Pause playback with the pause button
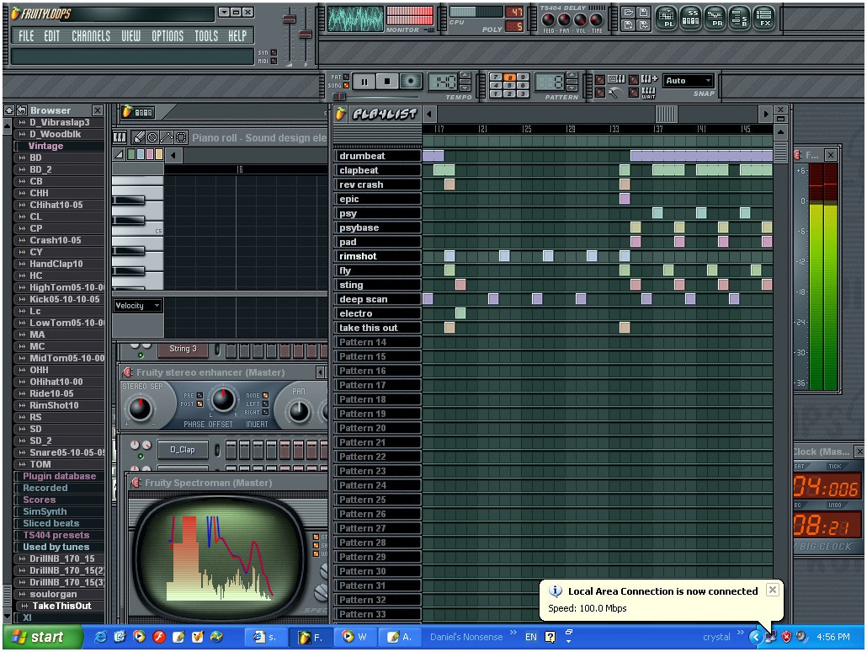The width and height of the screenshot is (867, 652). coord(364,82)
